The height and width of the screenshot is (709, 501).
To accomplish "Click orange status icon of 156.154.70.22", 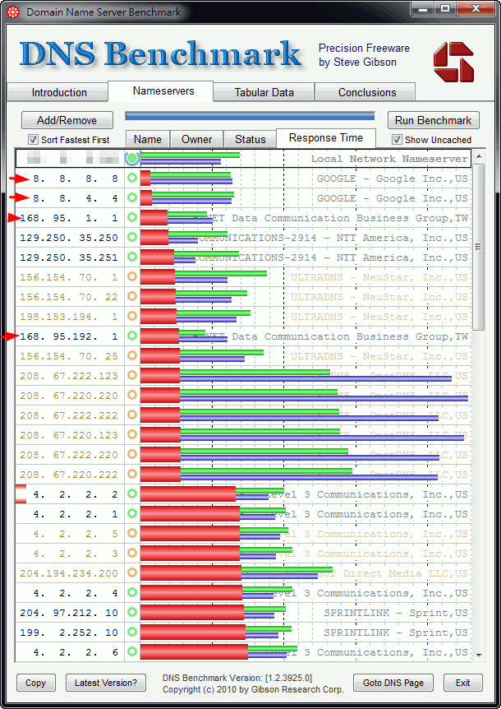I will [131, 297].
